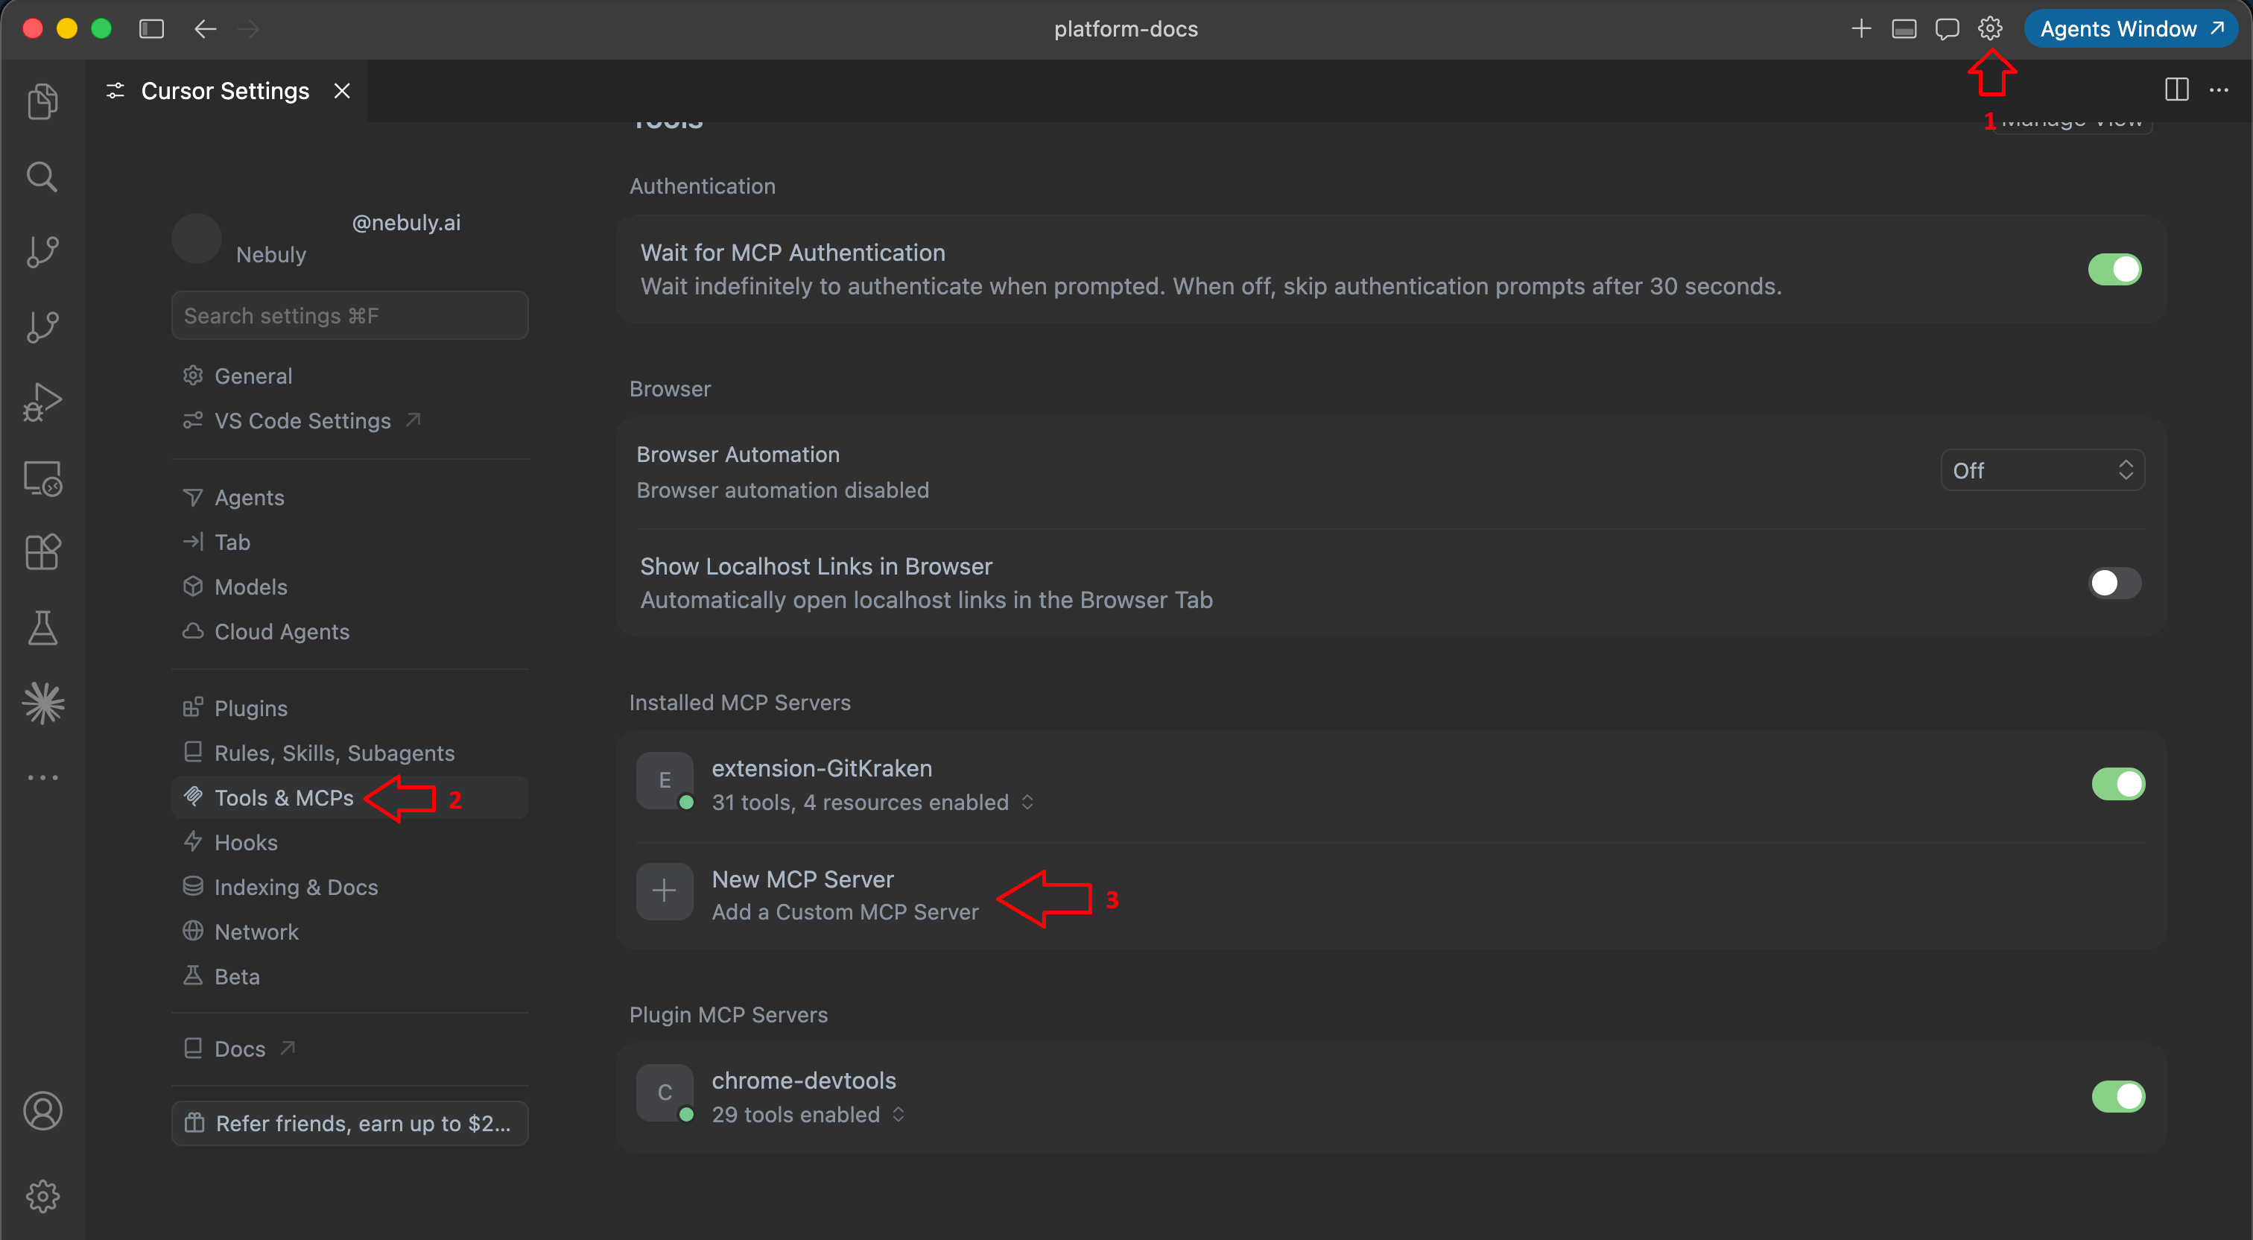Open Indexing & Docs section

click(350, 888)
